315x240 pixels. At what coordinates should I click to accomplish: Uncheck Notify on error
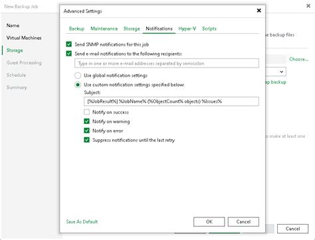(x=86, y=131)
